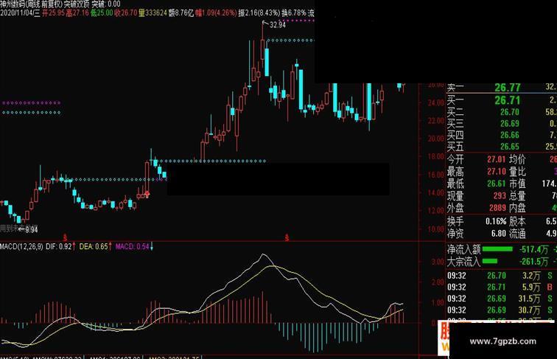Click the 32.94 high price marker

pos(278,25)
